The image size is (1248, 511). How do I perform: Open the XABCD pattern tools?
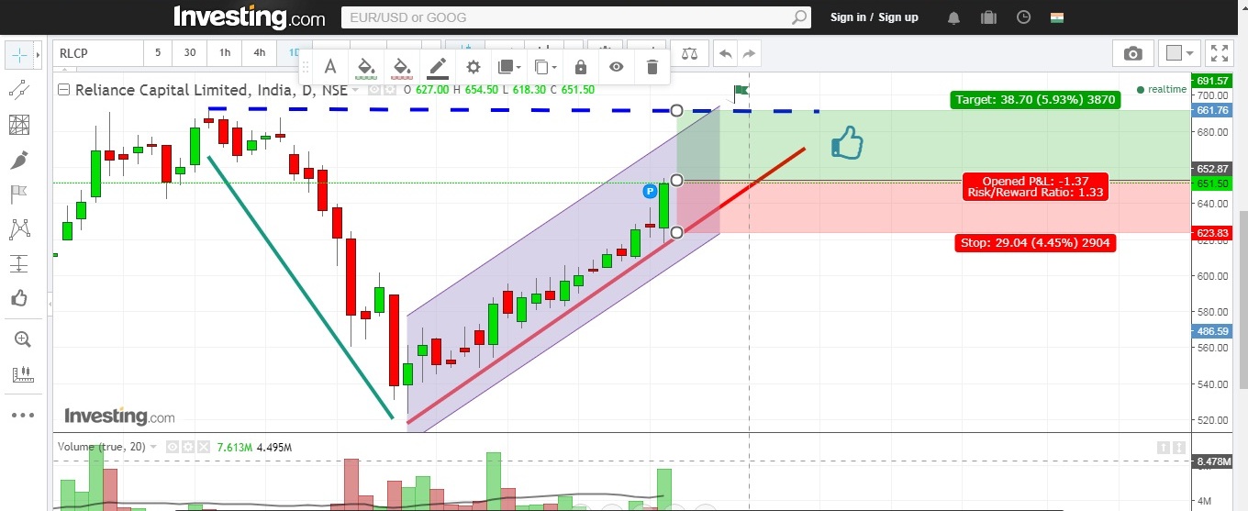[x=18, y=228]
